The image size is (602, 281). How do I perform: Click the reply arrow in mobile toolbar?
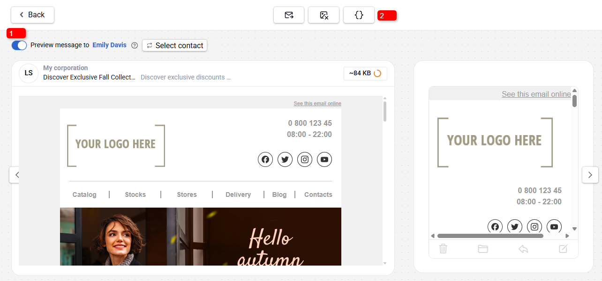coord(523,249)
